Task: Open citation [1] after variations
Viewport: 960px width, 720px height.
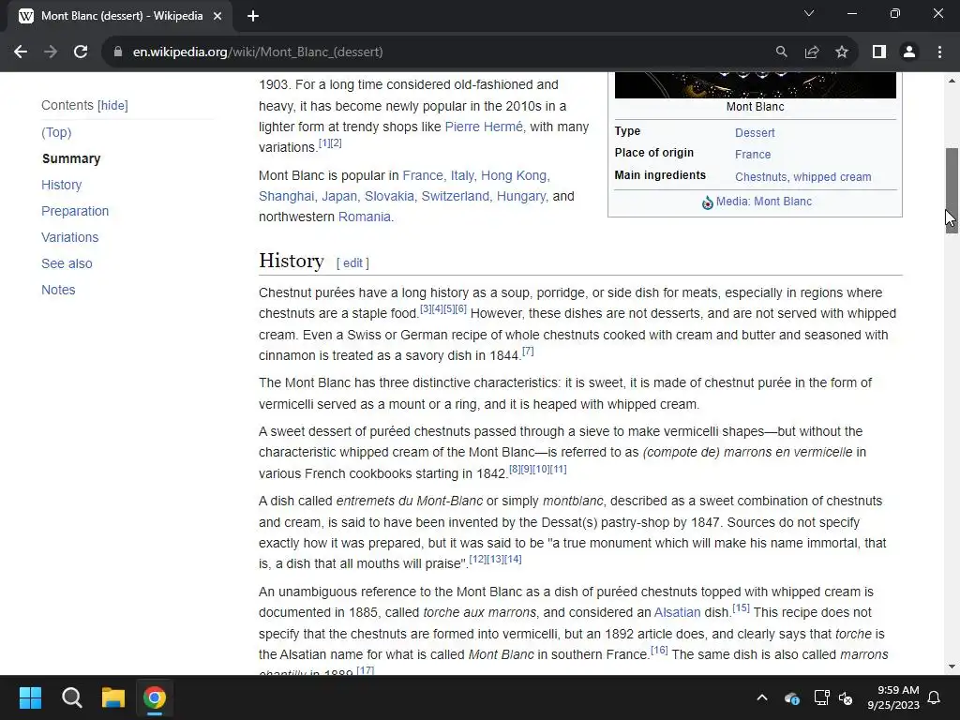Action: point(323,143)
